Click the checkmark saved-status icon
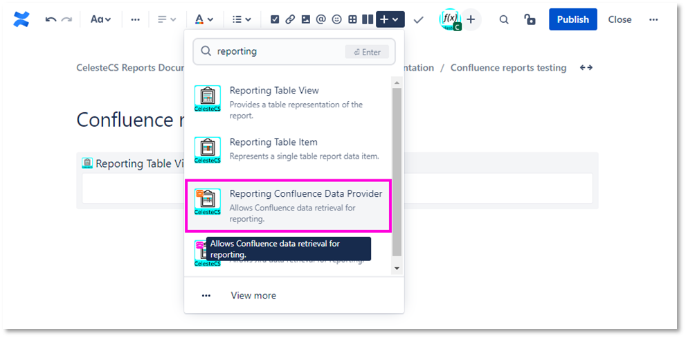686x338 pixels. 419,19
